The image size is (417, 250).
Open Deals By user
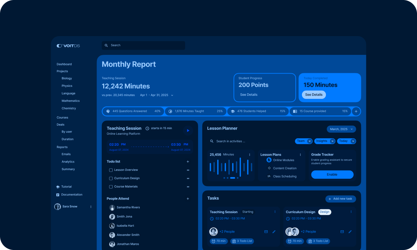(67, 132)
